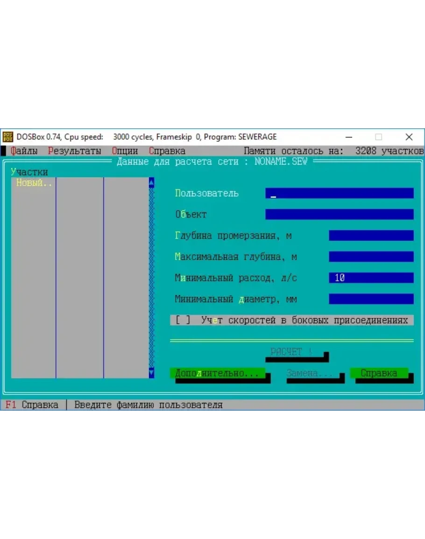Open the Результаты menu
Screen dimensions: 425x539
point(74,151)
